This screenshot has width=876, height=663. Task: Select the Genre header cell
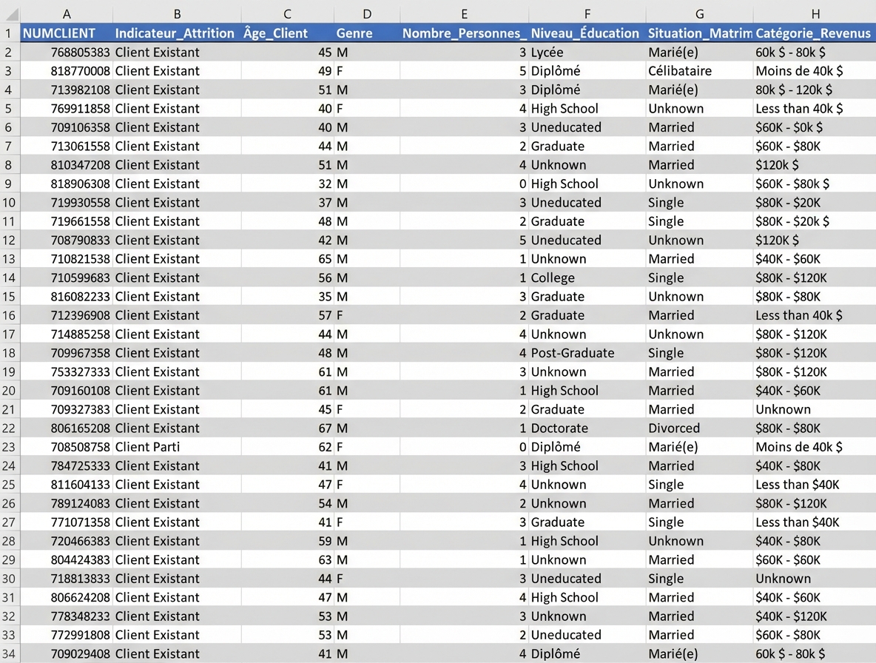point(354,33)
